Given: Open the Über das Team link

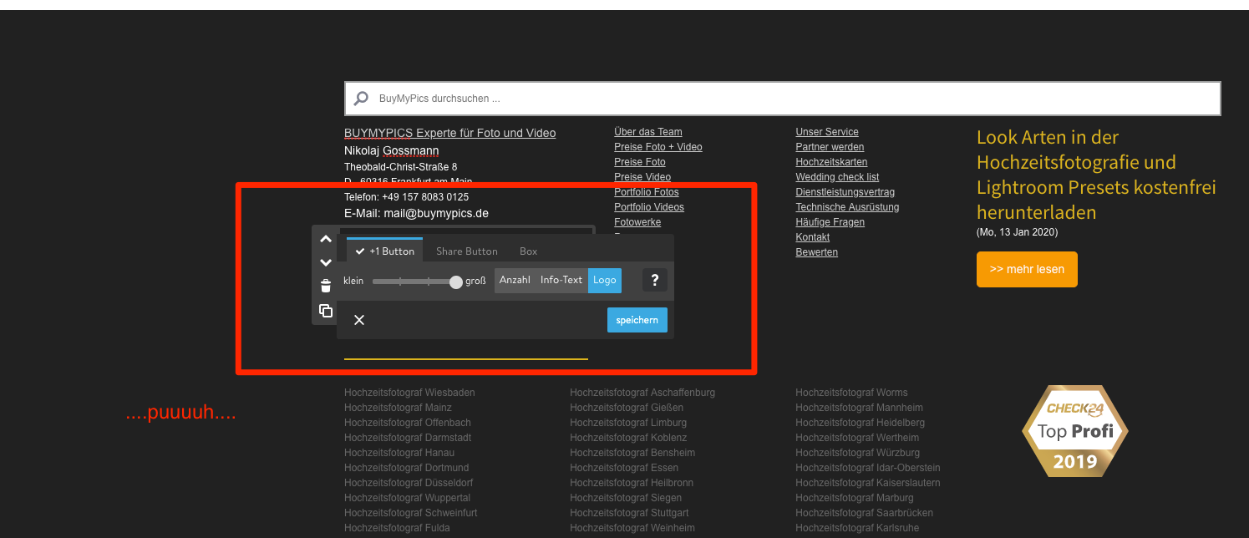Looking at the screenshot, I should [647, 132].
